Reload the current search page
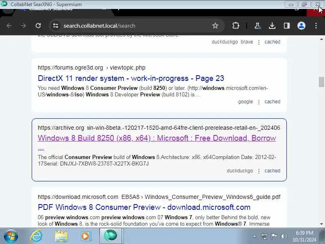Viewport: 325px width, 244px height. click(x=38, y=26)
